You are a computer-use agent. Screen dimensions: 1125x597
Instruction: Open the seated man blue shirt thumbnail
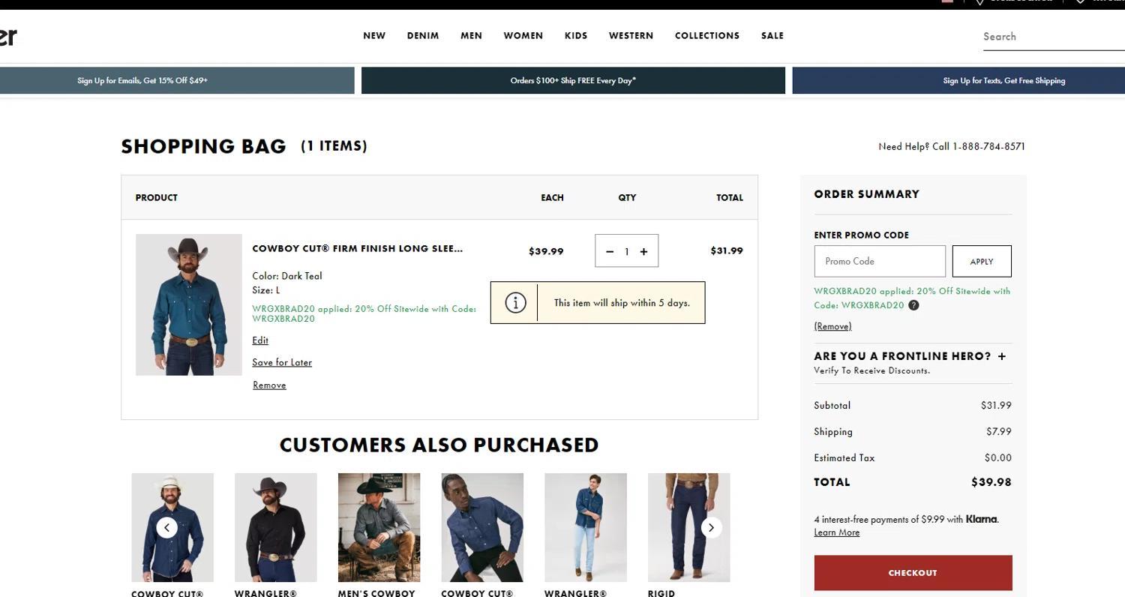482,527
